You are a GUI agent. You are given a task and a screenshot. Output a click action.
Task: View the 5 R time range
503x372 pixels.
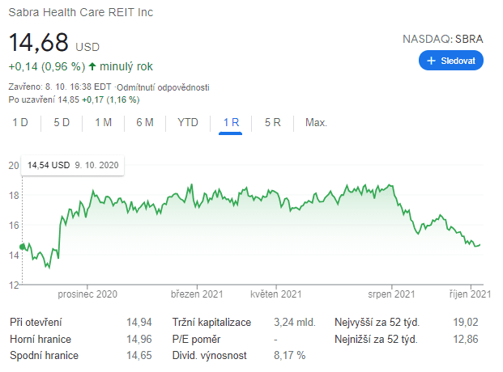[x=272, y=123]
